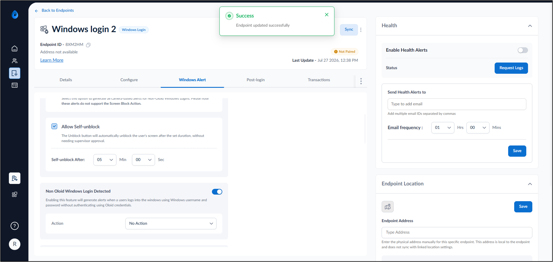Click the Back to Endpoints link
553x262 pixels.
[58, 10]
